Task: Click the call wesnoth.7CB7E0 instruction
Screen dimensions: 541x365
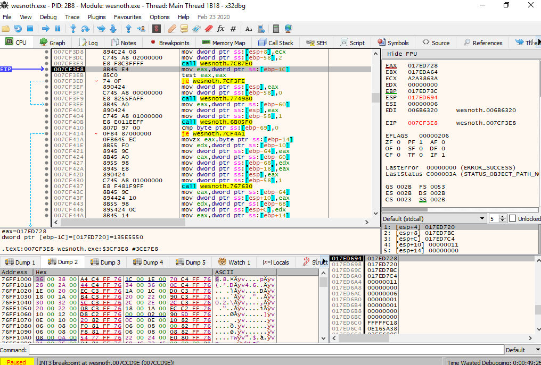Action: 217,64
